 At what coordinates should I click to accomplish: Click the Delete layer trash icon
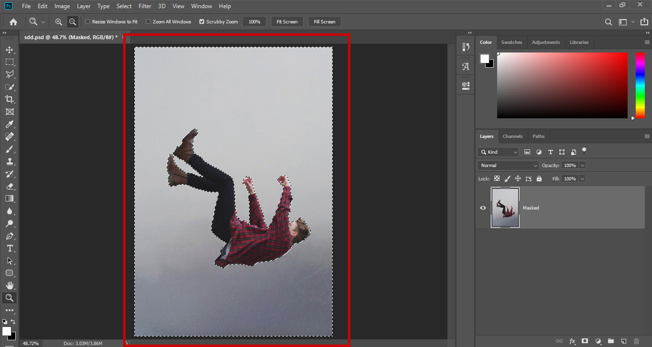[x=636, y=341]
